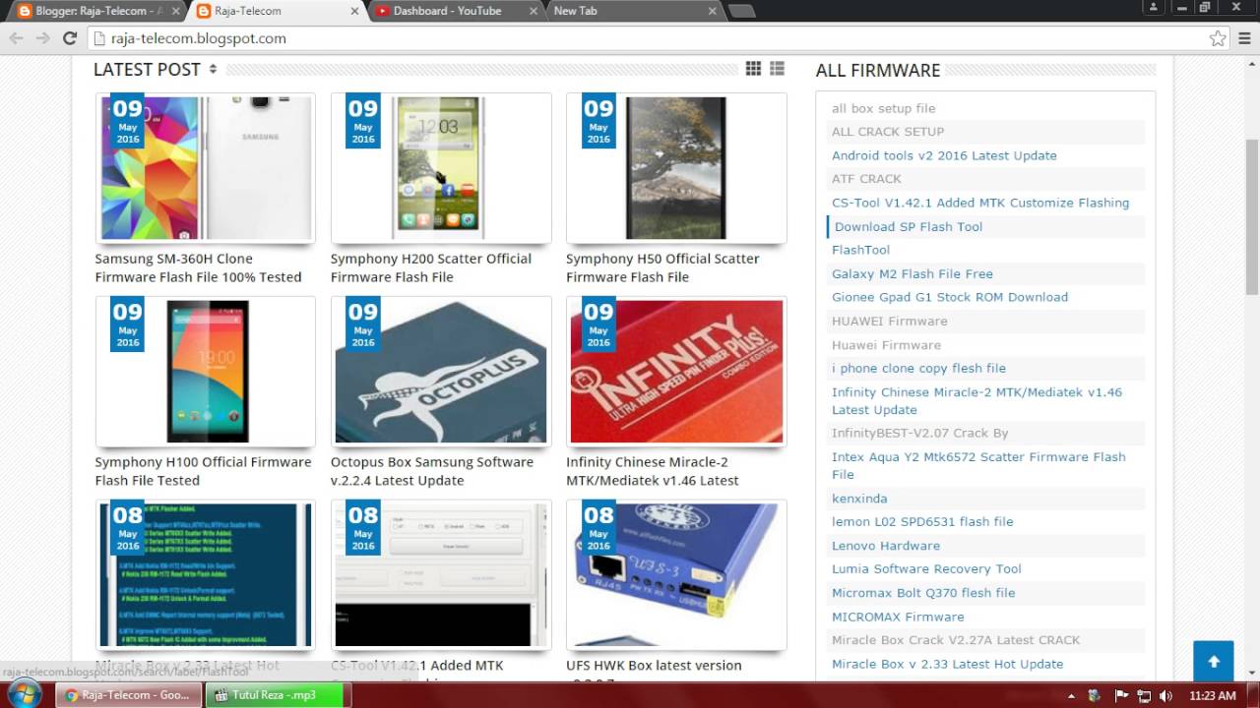Open the Infinity Plus red box thumbnail
Image resolution: width=1260 pixels, height=708 pixels.
coord(676,371)
